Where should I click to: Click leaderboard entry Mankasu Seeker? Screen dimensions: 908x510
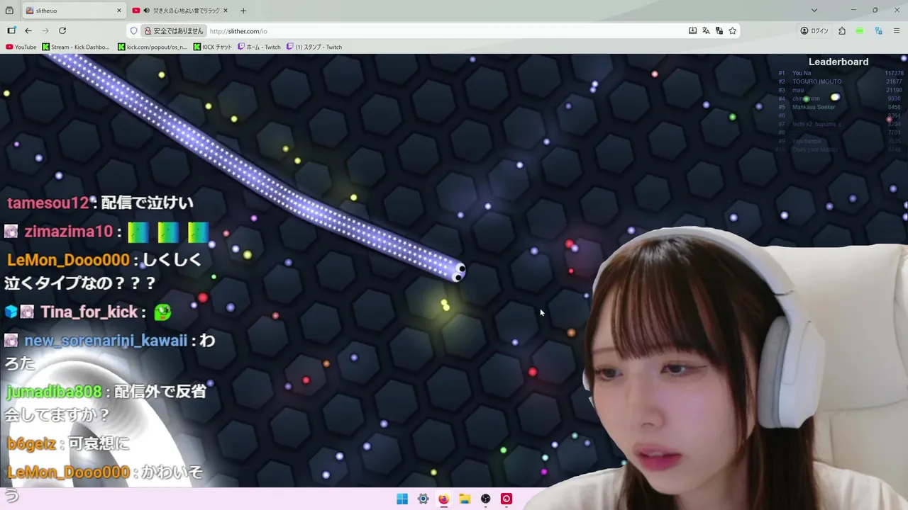814,107
